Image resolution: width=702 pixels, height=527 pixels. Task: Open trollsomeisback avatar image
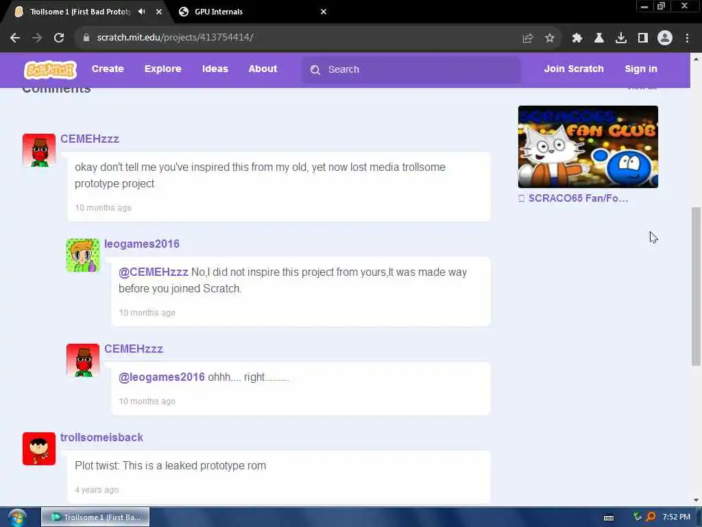(39, 449)
